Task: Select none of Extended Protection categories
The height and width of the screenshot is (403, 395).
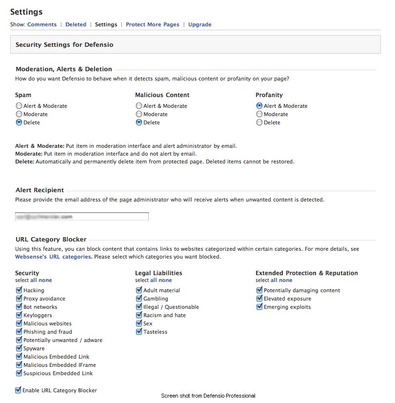Action: point(286,280)
